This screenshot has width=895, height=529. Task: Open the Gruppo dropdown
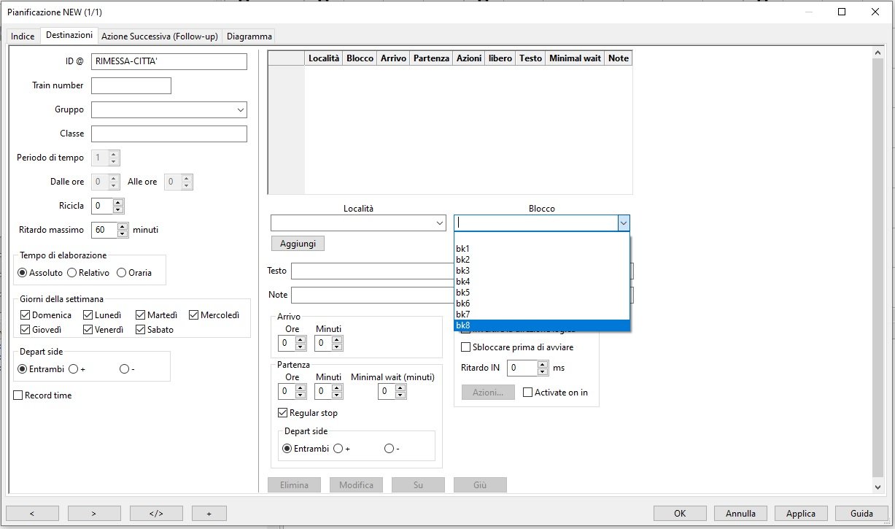click(240, 109)
